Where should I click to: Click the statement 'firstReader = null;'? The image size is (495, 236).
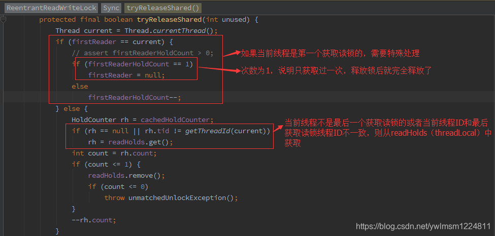(x=126, y=75)
